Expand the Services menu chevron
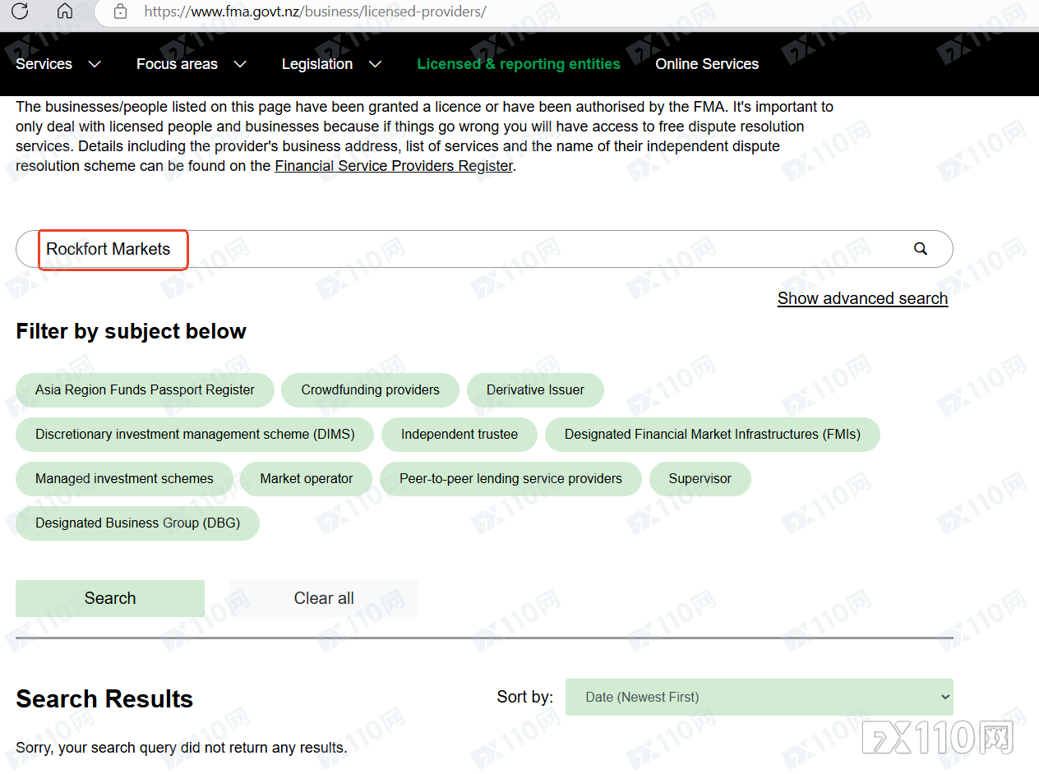The image size is (1039, 774). pos(95,64)
